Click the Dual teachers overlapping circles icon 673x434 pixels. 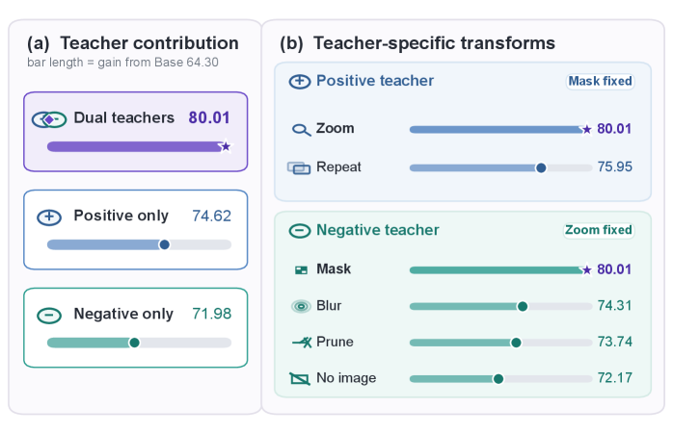pyautogui.click(x=49, y=119)
